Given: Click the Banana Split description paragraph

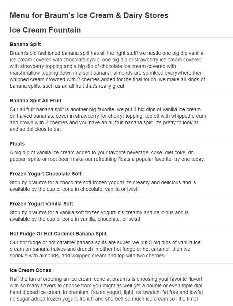Looking at the screenshot, I should [x=107, y=69].
